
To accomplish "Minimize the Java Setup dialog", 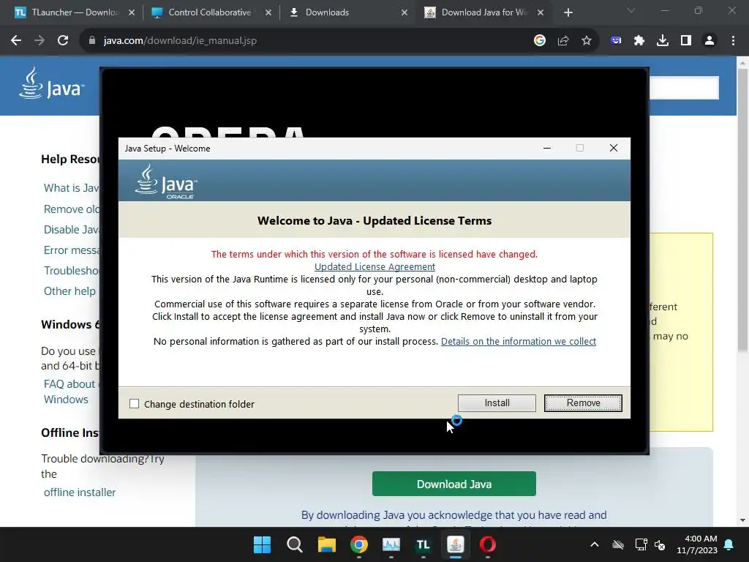I will (x=547, y=148).
